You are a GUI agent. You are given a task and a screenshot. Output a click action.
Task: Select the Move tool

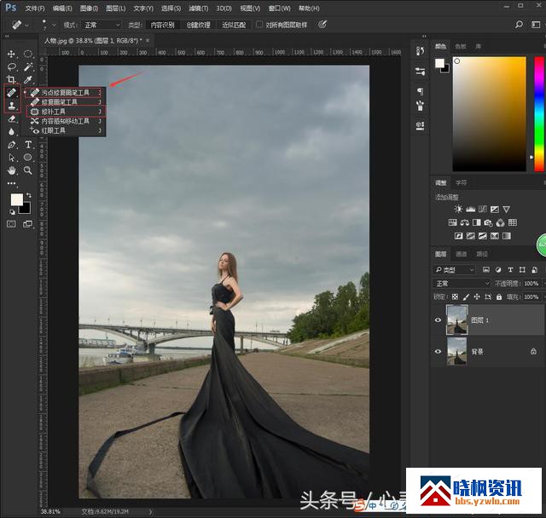pyautogui.click(x=11, y=54)
